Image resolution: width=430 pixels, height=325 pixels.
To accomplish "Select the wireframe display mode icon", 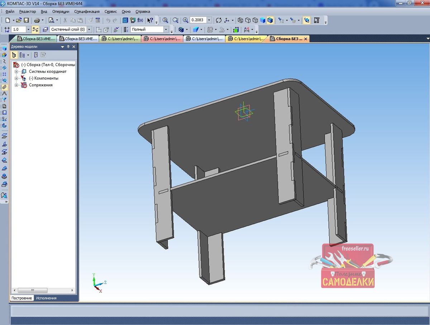I will point(241,20).
